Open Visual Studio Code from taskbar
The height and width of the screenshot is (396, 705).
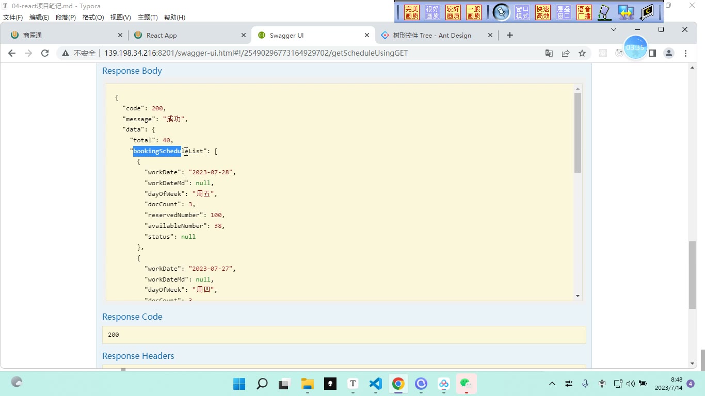click(375, 384)
